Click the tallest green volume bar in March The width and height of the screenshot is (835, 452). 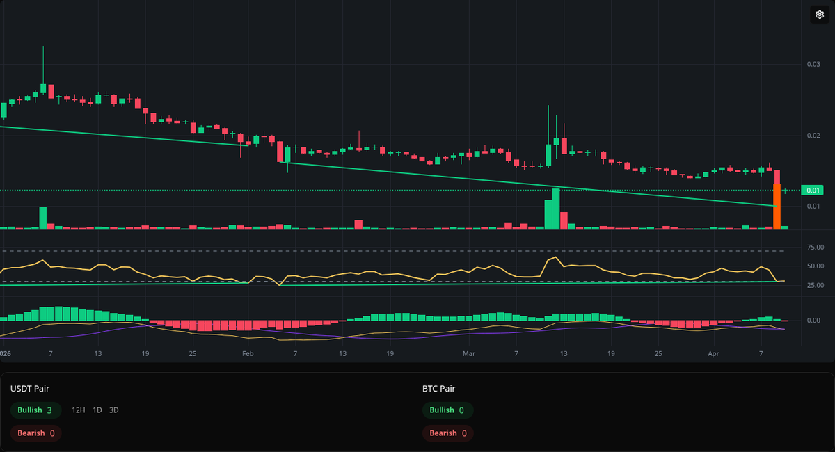click(556, 209)
